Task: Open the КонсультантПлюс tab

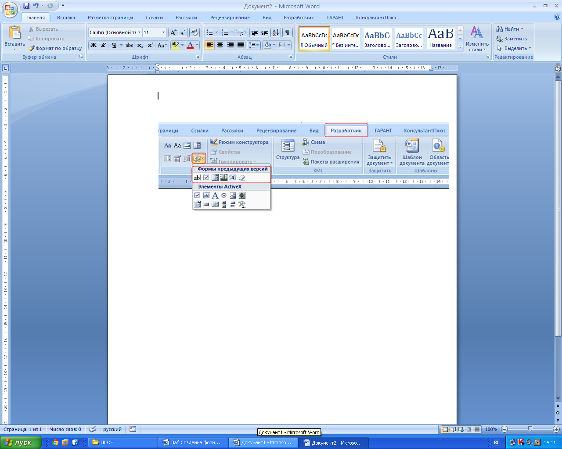Action: click(376, 18)
